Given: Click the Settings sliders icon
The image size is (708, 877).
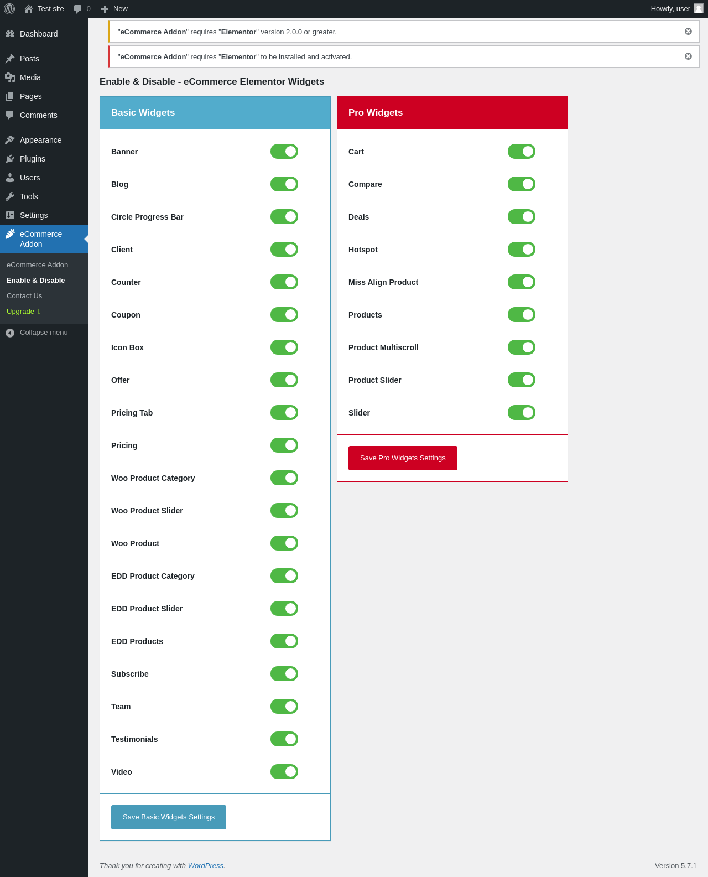Looking at the screenshot, I should [10, 215].
